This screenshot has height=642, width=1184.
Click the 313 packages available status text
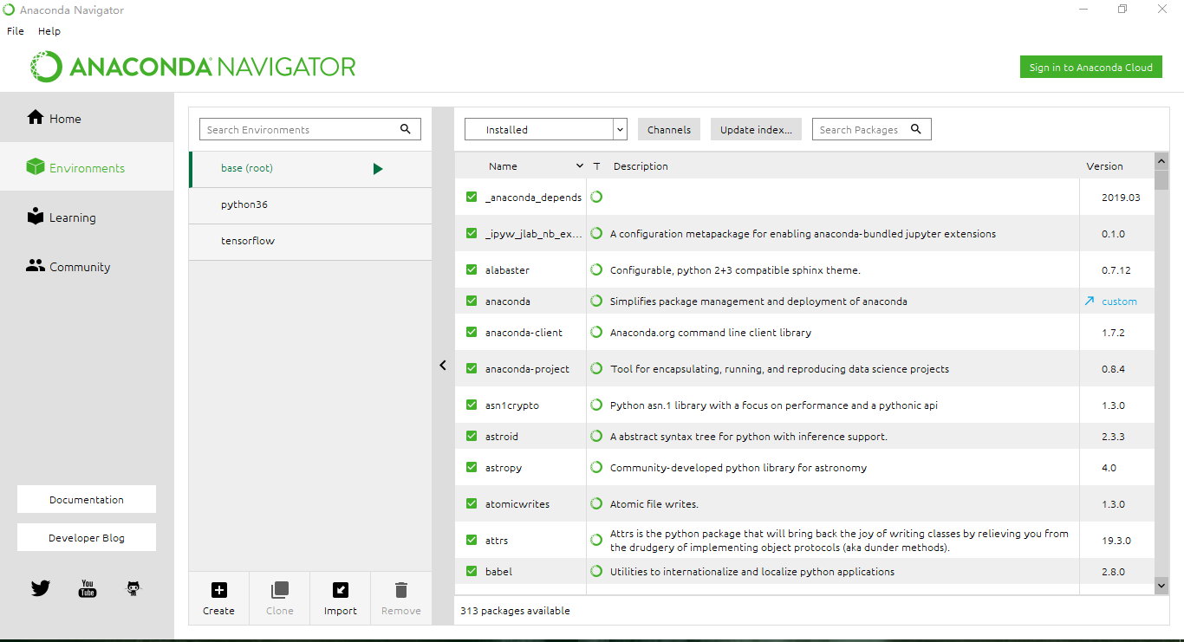coord(515,611)
